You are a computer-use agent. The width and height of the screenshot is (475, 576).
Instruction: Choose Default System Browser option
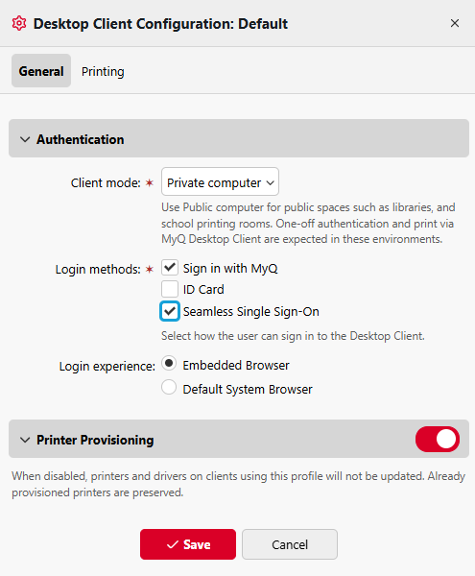pos(169,387)
